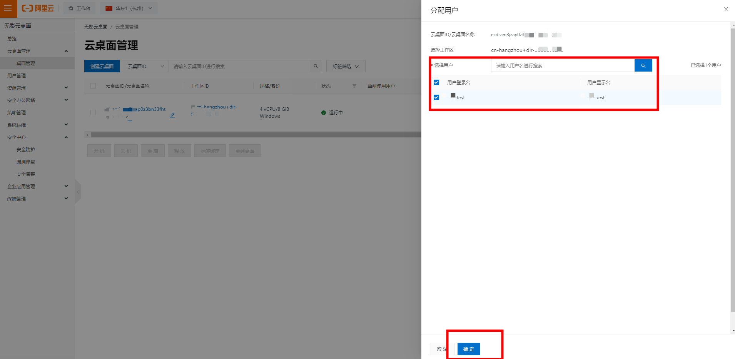Click the 重建桌面 button
Image resolution: width=735 pixels, height=359 pixels.
245,151
